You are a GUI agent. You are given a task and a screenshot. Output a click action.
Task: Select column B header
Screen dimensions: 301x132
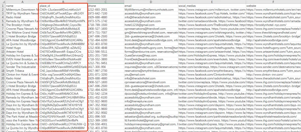[x=63, y=2]
